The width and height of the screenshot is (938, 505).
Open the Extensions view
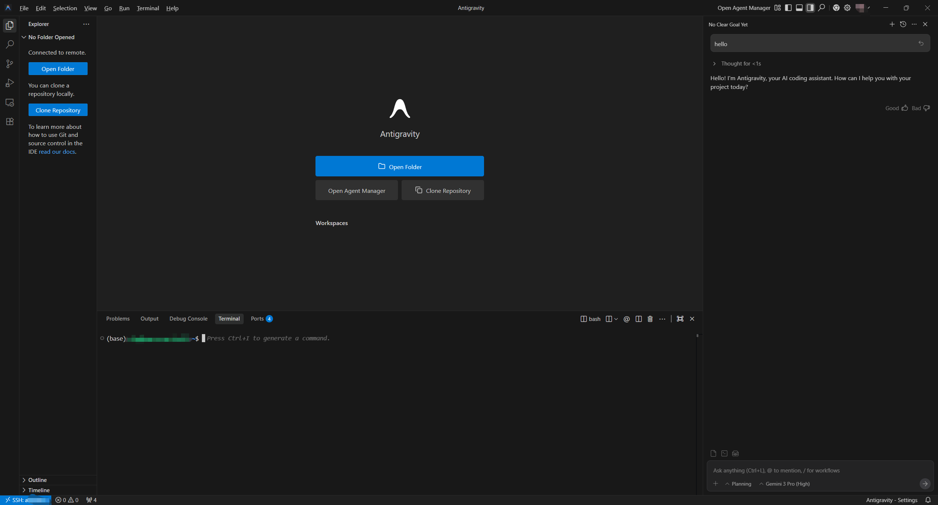coord(10,121)
